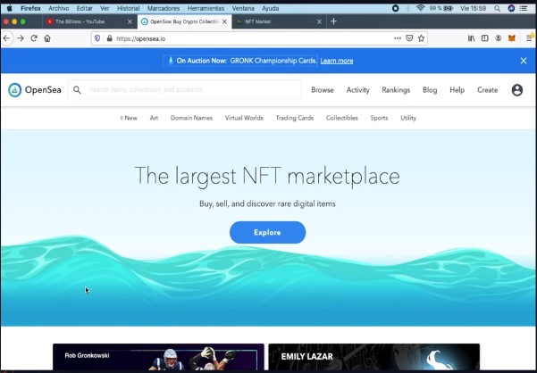The image size is (537, 373).
Task: Open the Firefox hamburger menu
Action: point(528,38)
